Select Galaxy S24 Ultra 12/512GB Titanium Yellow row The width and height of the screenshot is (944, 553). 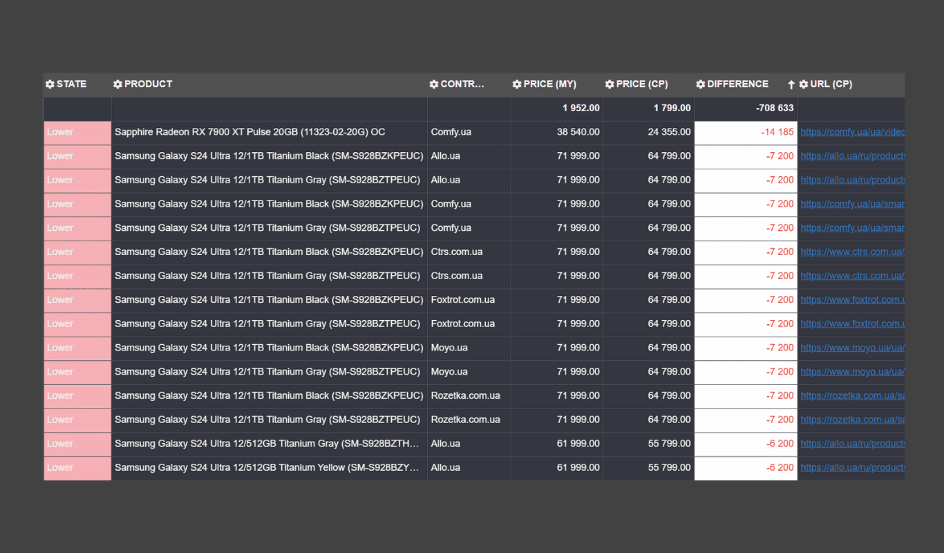(266, 468)
